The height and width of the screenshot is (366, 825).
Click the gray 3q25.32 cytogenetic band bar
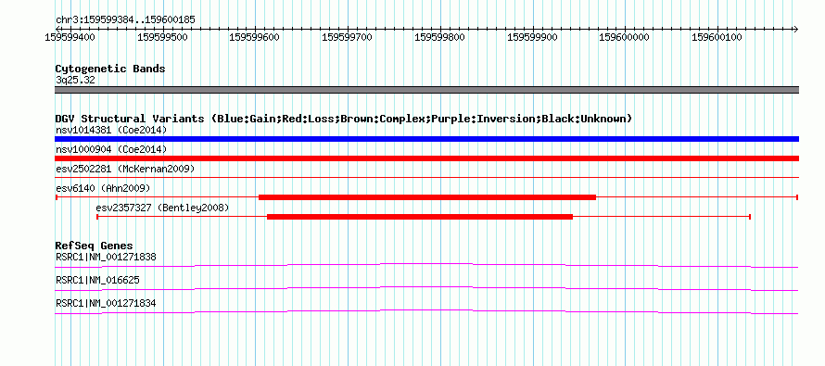tap(426, 90)
